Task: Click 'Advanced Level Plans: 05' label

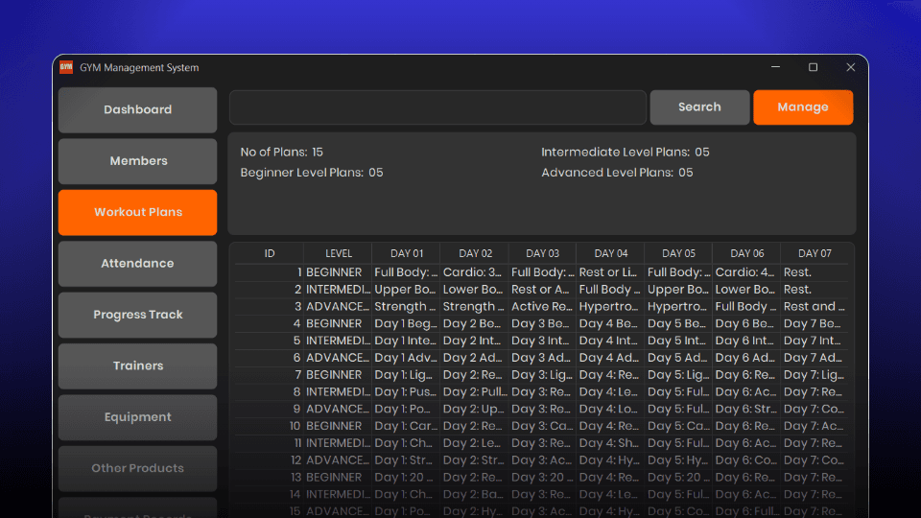Action: click(x=617, y=173)
